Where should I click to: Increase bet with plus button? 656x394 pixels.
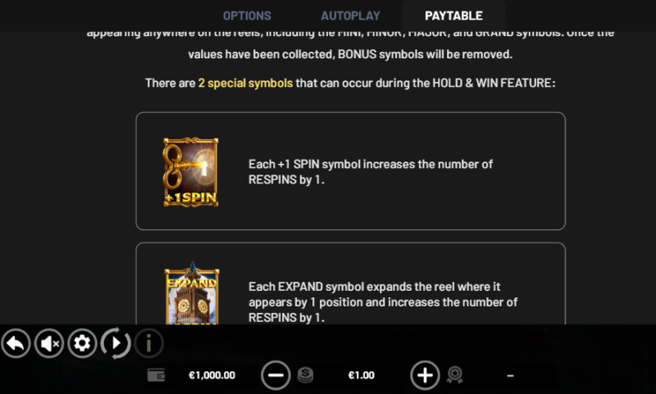click(425, 375)
